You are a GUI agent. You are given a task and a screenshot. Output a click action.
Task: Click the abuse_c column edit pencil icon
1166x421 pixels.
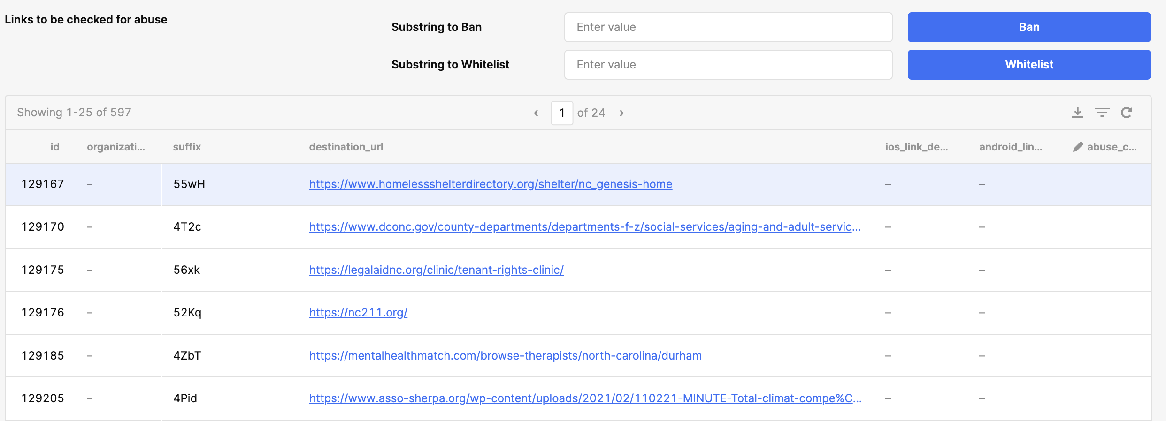click(x=1078, y=147)
